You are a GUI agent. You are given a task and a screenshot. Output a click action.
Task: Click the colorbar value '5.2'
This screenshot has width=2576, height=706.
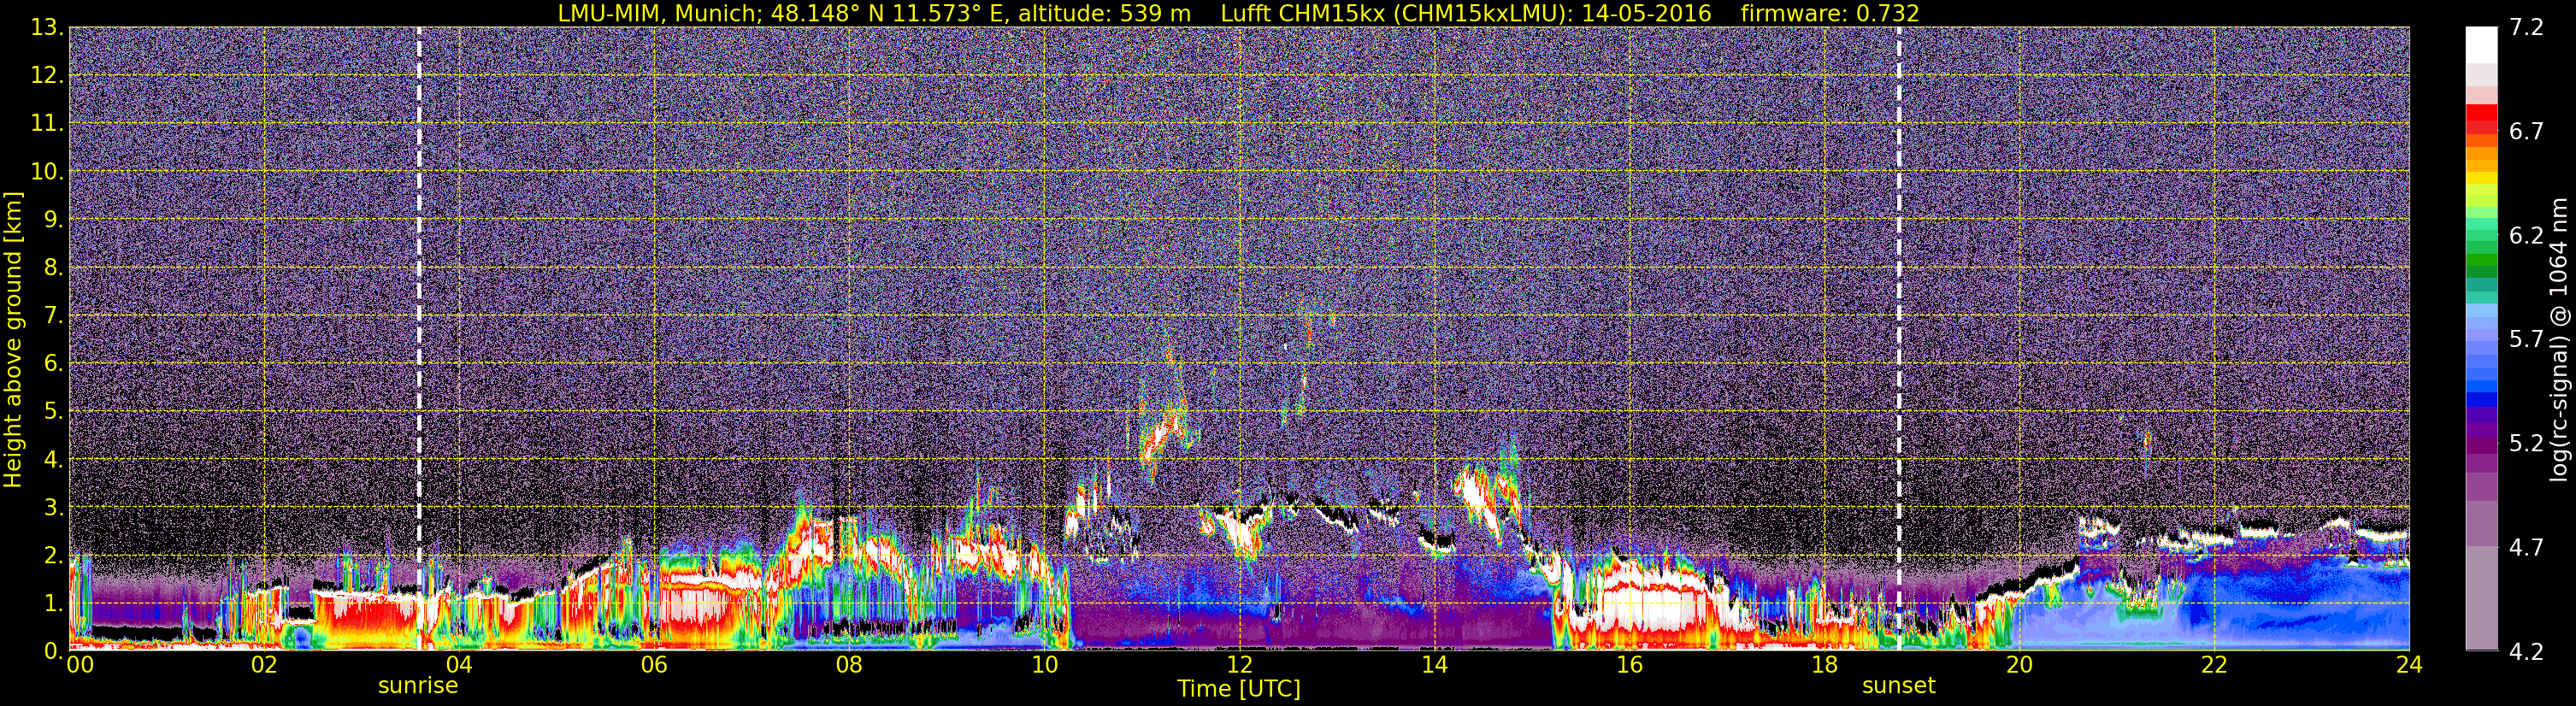click(2526, 443)
